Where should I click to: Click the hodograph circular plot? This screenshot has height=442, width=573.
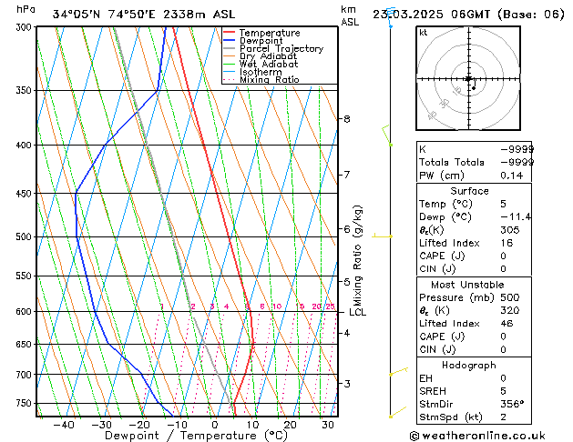pos(468,80)
